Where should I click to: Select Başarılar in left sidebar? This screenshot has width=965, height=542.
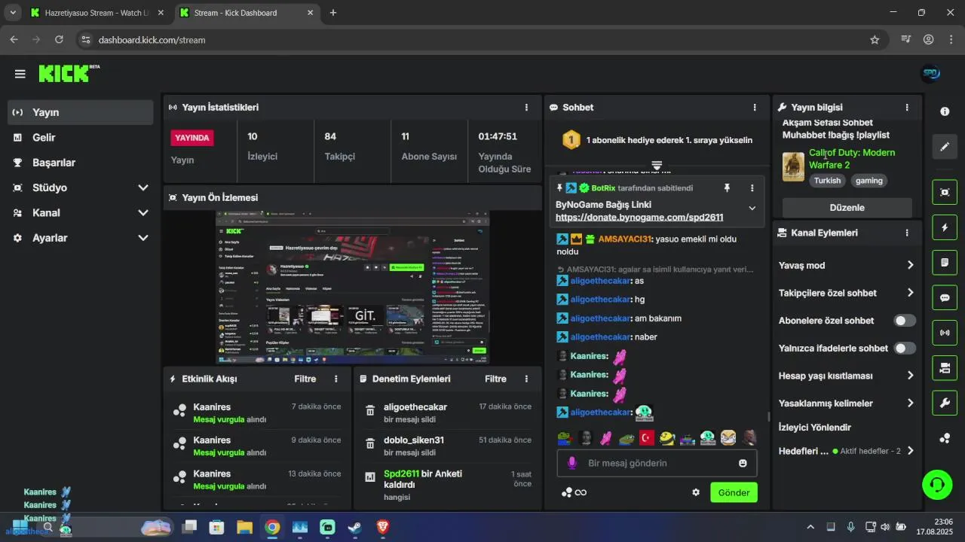(81, 163)
